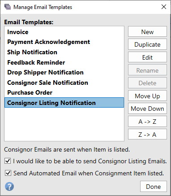
Task: Create a New email template
Action: coord(147,32)
